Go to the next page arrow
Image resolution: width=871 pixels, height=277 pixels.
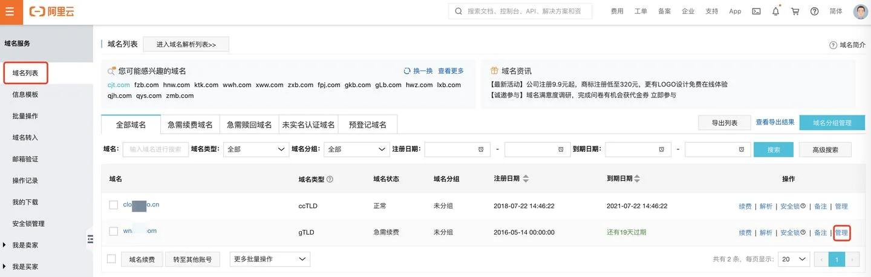852,259
